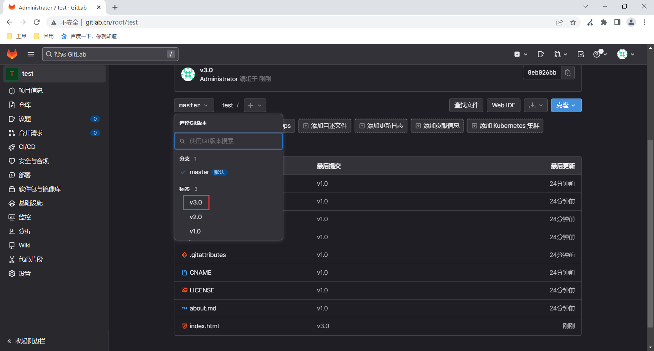Open the add file plus dropdown

(255, 105)
